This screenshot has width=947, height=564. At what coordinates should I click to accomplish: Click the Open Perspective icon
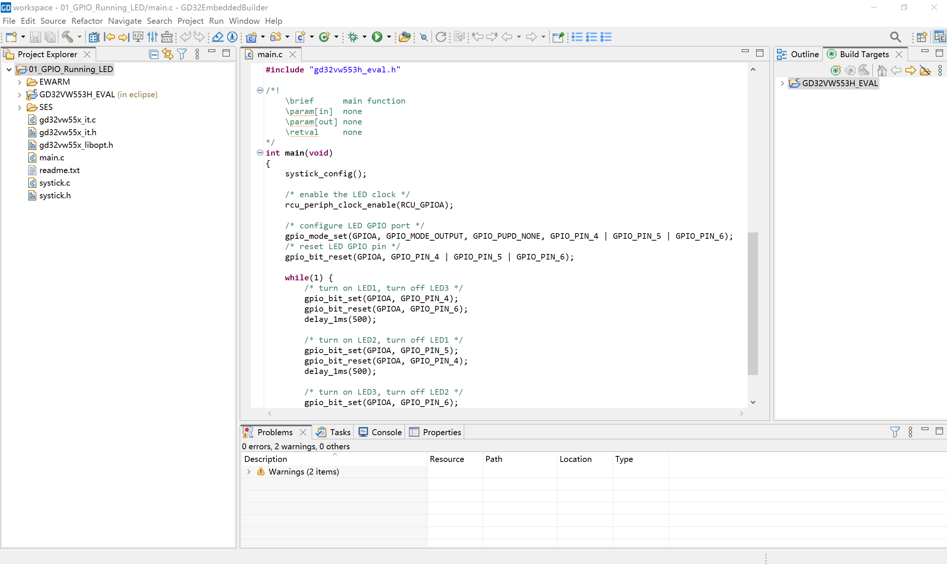(921, 37)
